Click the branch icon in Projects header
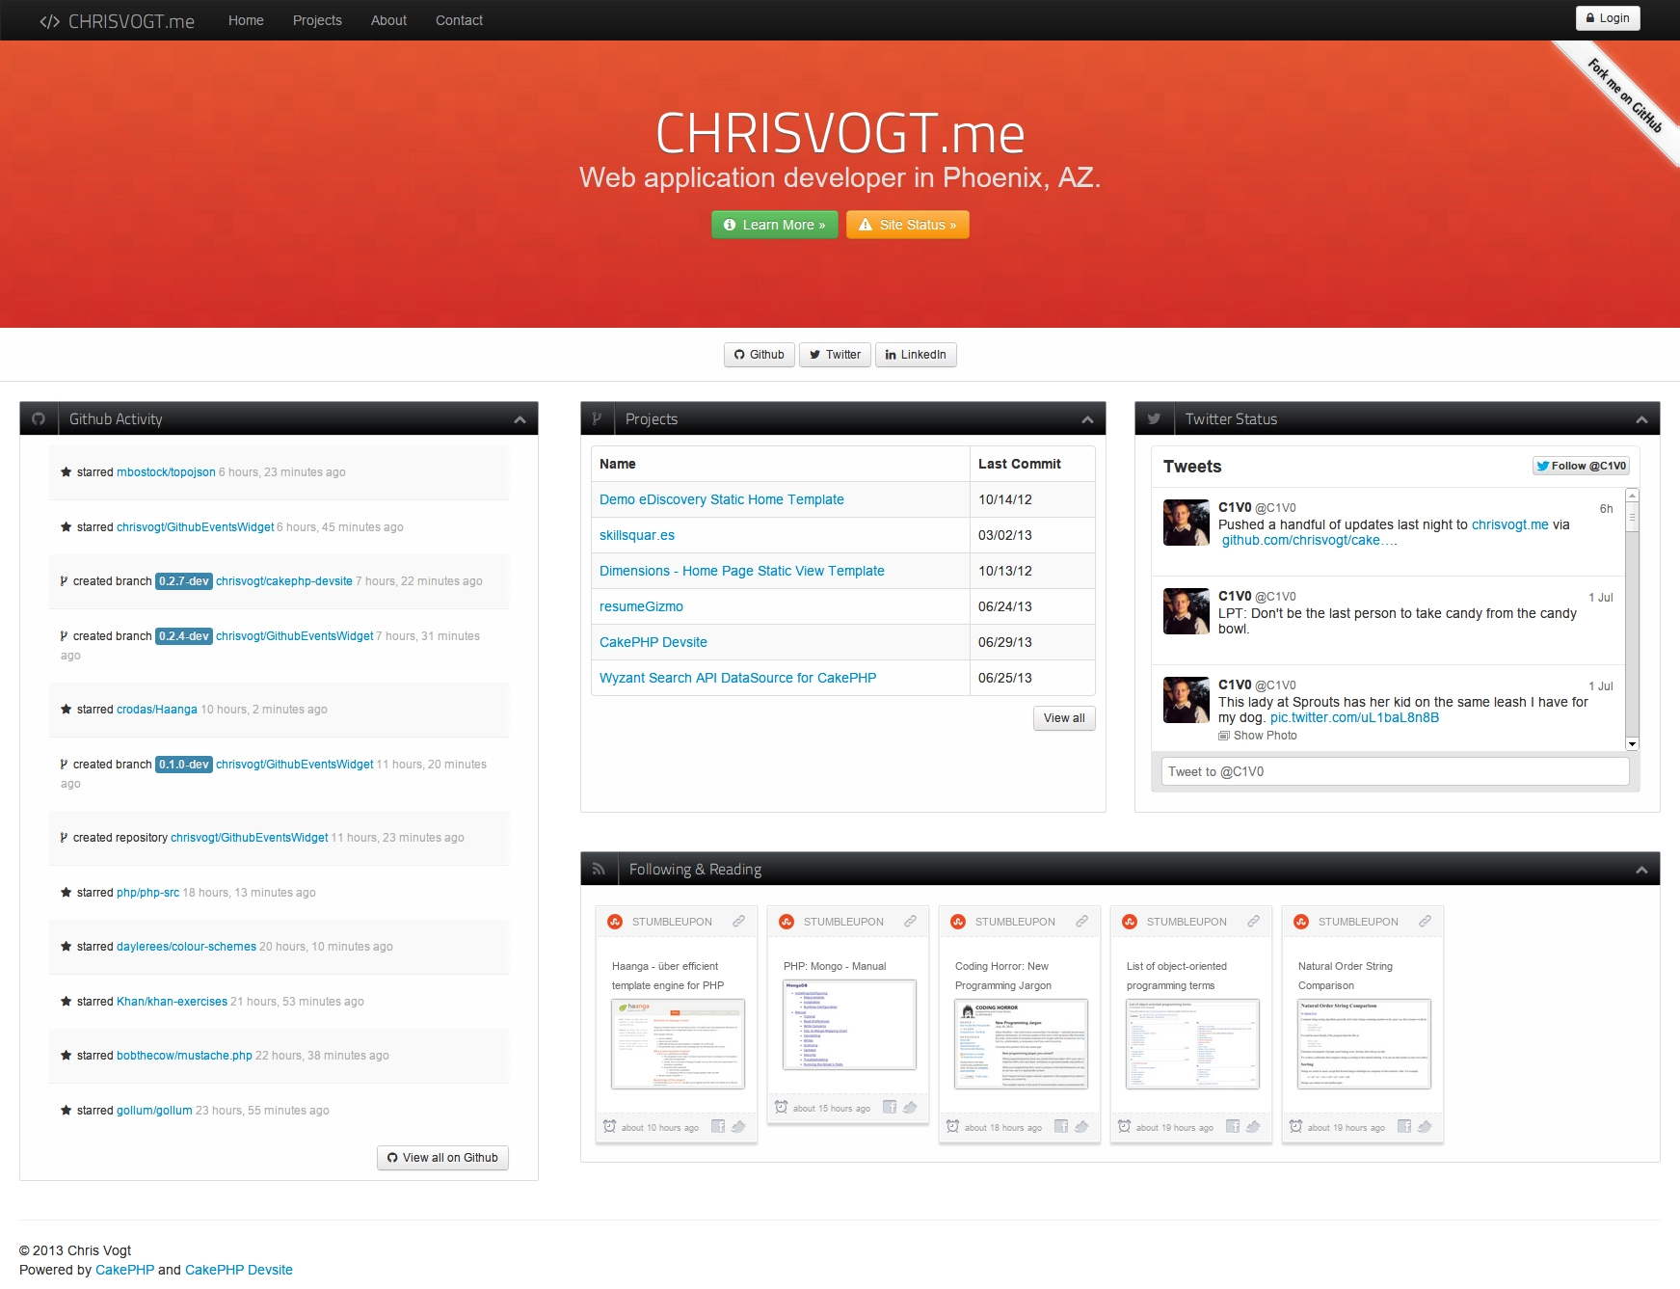 pos(597,418)
